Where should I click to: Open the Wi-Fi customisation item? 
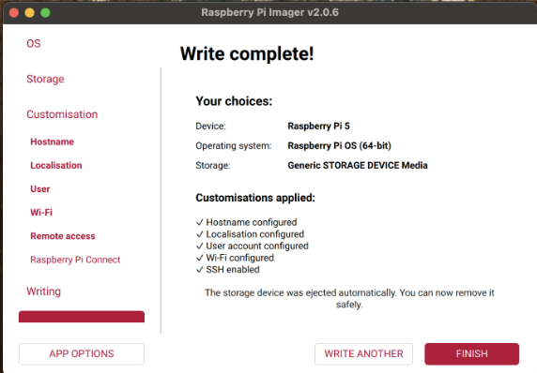(x=41, y=213)
